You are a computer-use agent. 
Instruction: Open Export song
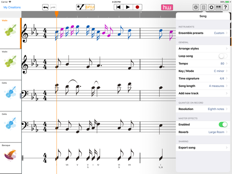click(203, 148)
